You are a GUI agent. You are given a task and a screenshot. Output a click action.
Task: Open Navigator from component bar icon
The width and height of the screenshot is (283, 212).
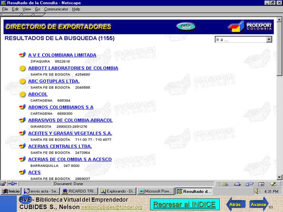(225, 184)
